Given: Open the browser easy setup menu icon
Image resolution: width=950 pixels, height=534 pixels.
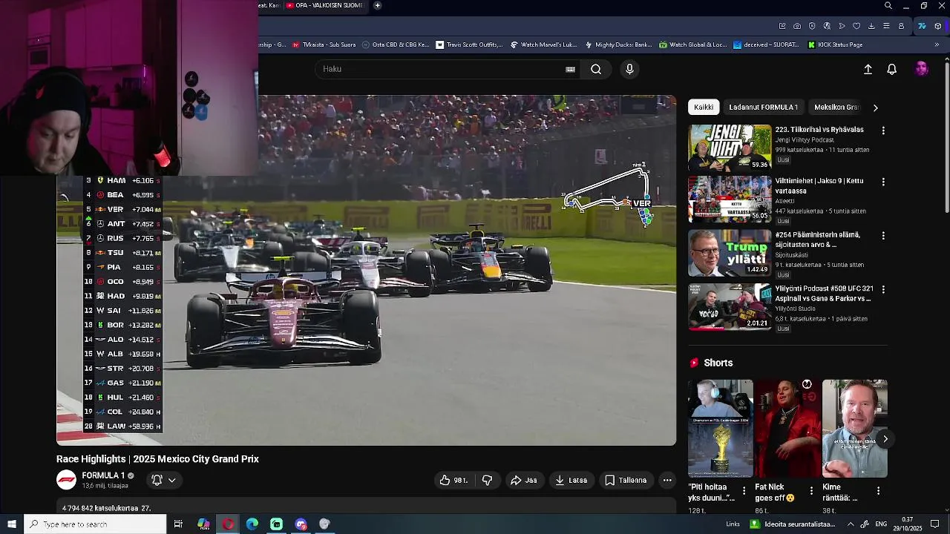Looking at the screenshot, I should [886, 26].
